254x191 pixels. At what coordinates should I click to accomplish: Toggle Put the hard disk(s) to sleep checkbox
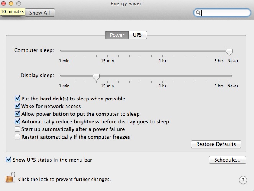point(17,98)
